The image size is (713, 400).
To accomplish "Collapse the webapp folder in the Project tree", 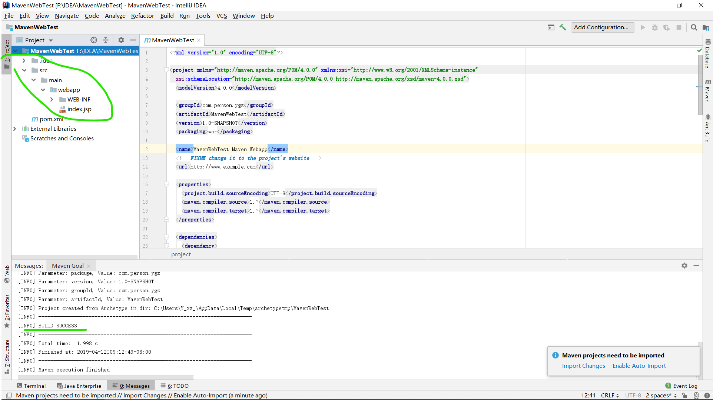I will (x=43, y=90).
